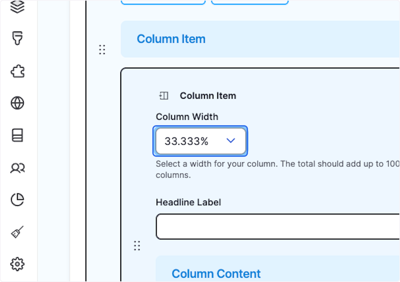Viewport: 400px width, 282px height.
Task: Click the Column Item title link
Action: pos(171,39)
